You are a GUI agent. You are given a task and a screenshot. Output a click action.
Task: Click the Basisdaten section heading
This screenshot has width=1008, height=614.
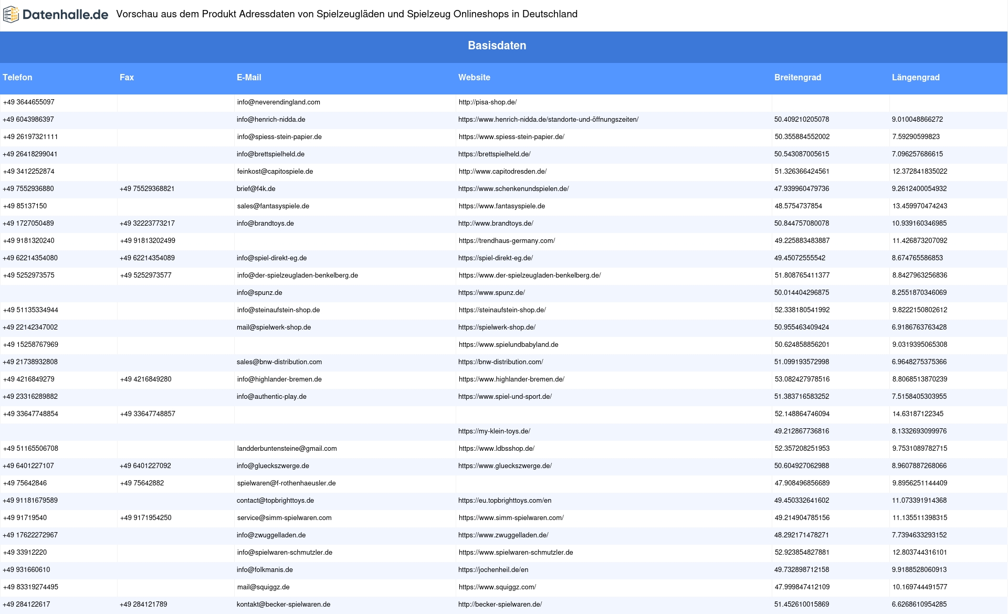click(497, 46)
